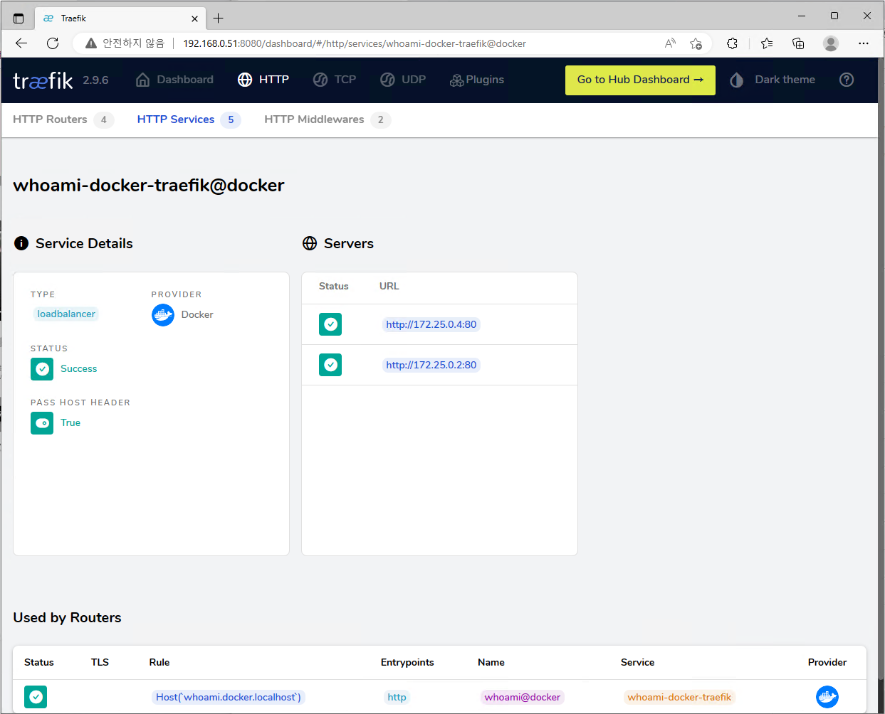The height and width of the screenshot is (714, 885).
Task: Click status icon for server 172.25.0.2
Action: pyautogui.click(x=330, y=365)
